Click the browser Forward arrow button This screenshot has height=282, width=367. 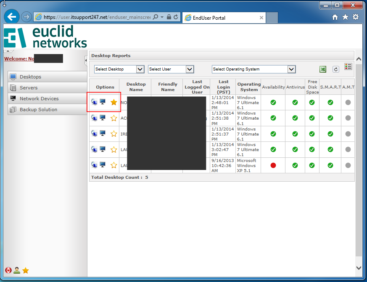coord(26,17)
